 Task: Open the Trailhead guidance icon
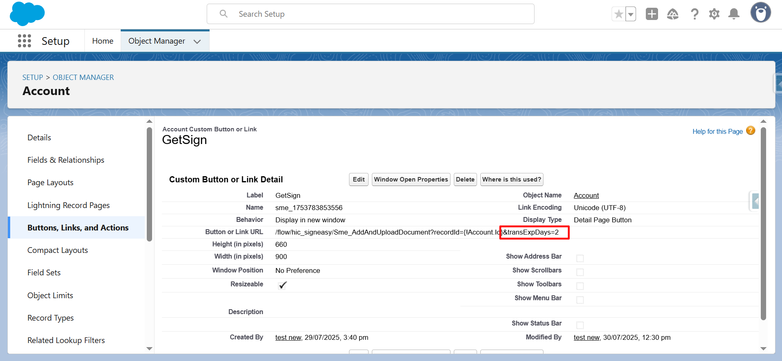coord(673,14)
